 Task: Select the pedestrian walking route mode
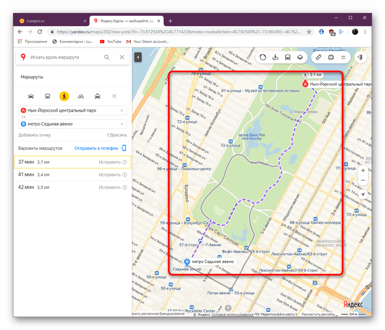point(64,96)
